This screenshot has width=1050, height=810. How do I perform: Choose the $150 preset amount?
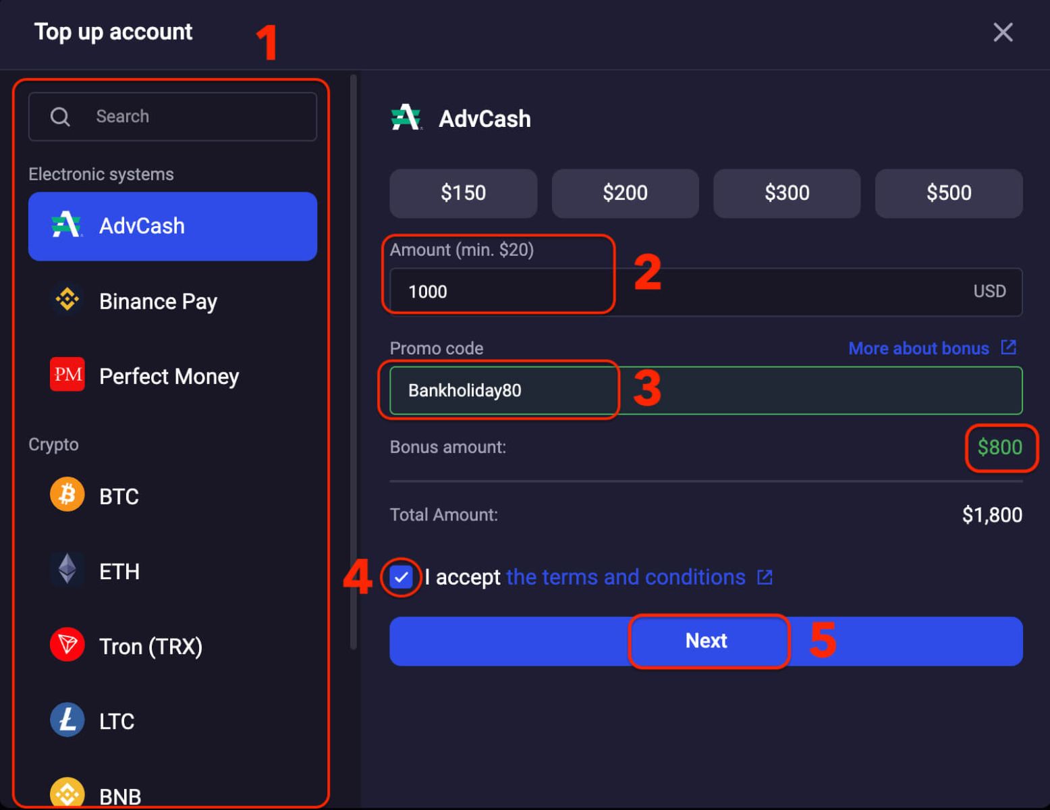coord(463,193)
